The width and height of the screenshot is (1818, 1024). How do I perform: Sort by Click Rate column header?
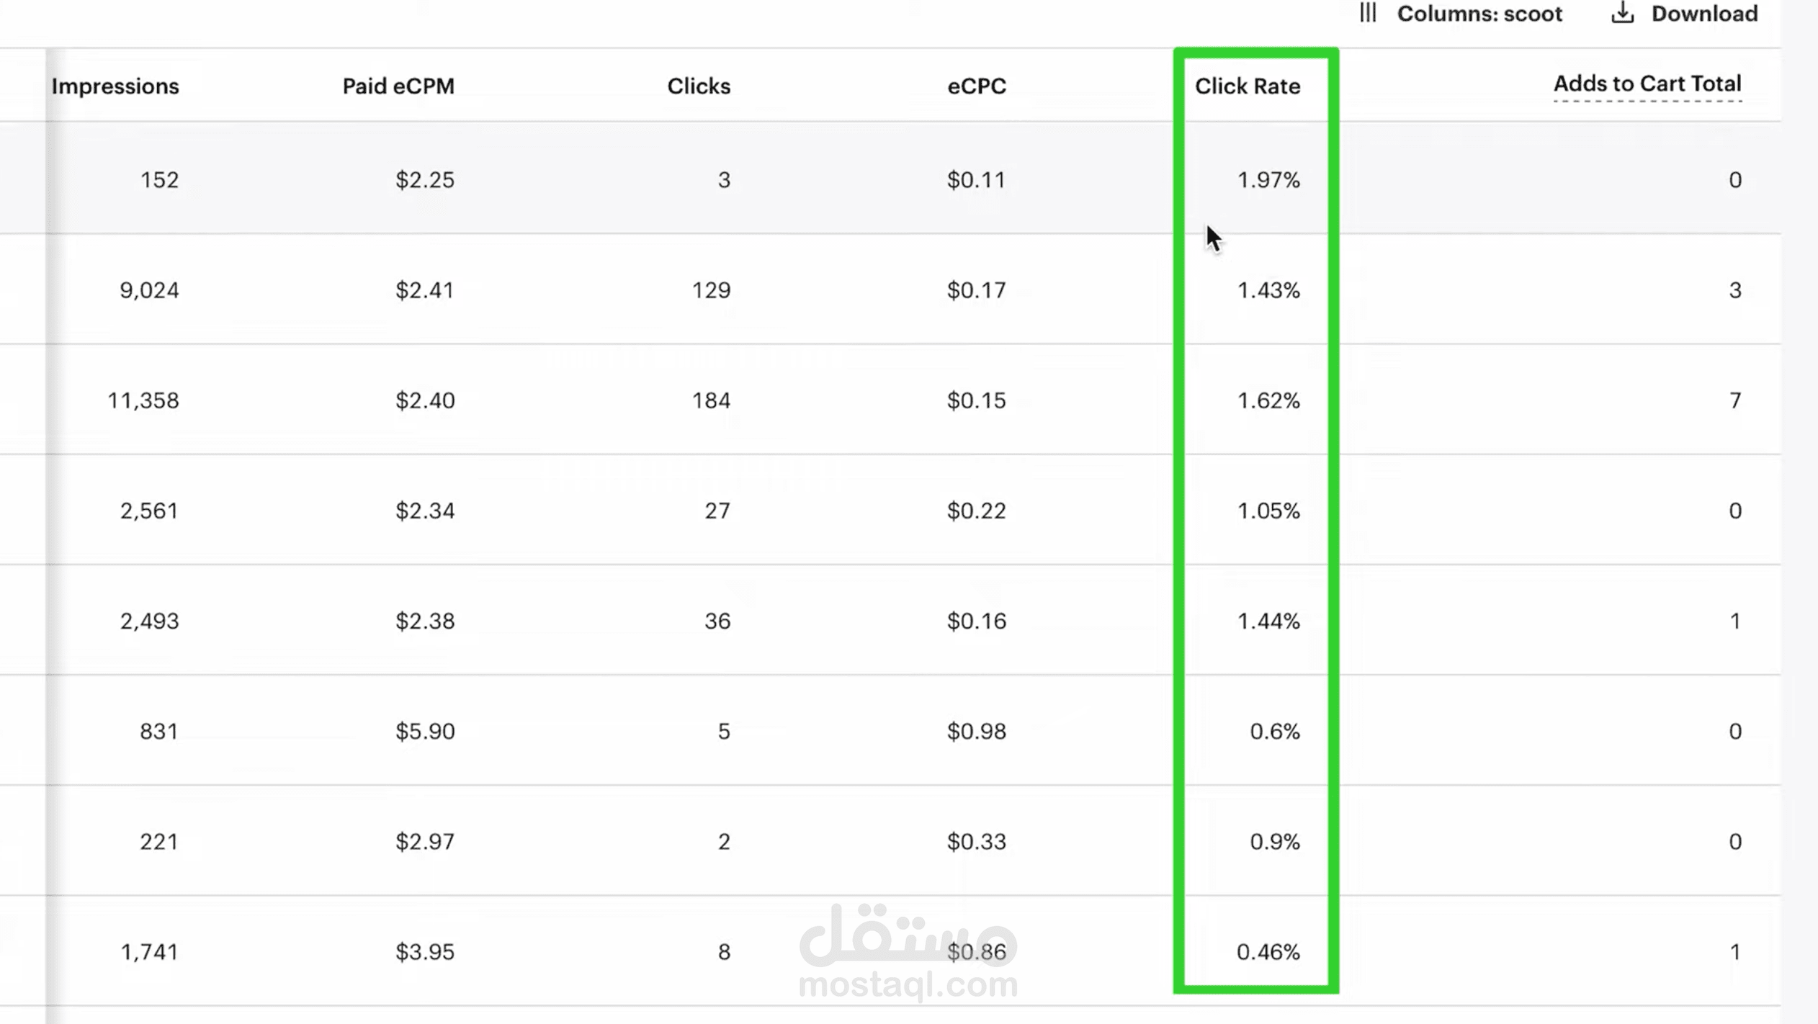tap(1248, 86)
